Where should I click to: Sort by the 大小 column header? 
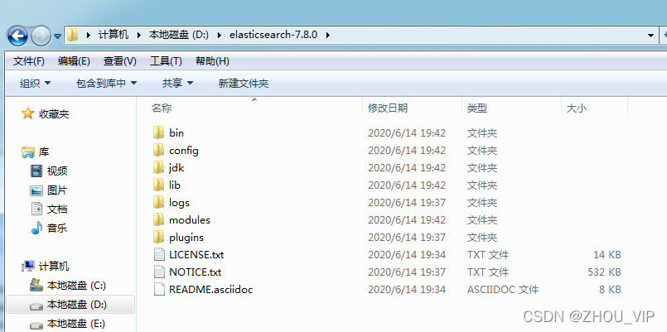coord(577,108)
